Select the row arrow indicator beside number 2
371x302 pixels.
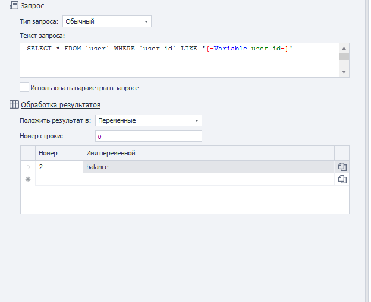pyautogui.click(x=28, y=167)
